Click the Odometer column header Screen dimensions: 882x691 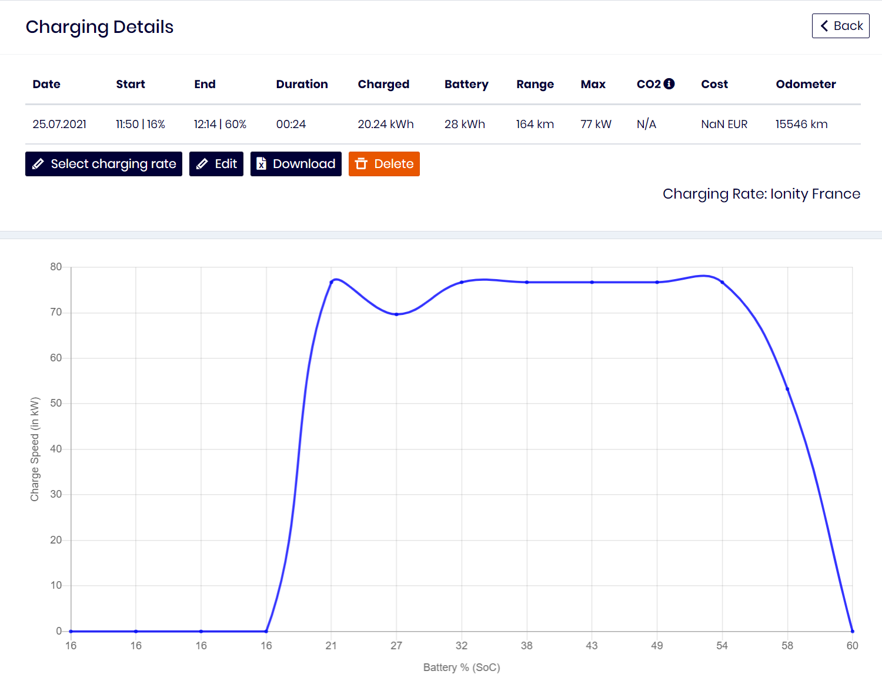pos(806,84)
